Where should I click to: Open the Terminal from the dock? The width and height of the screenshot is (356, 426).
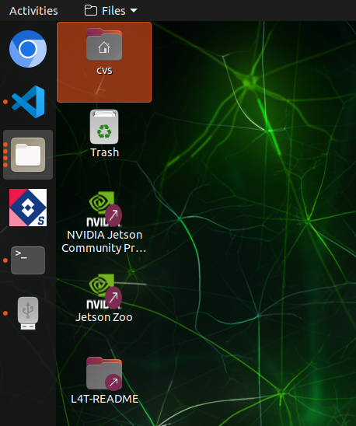[x=28, y=260]
